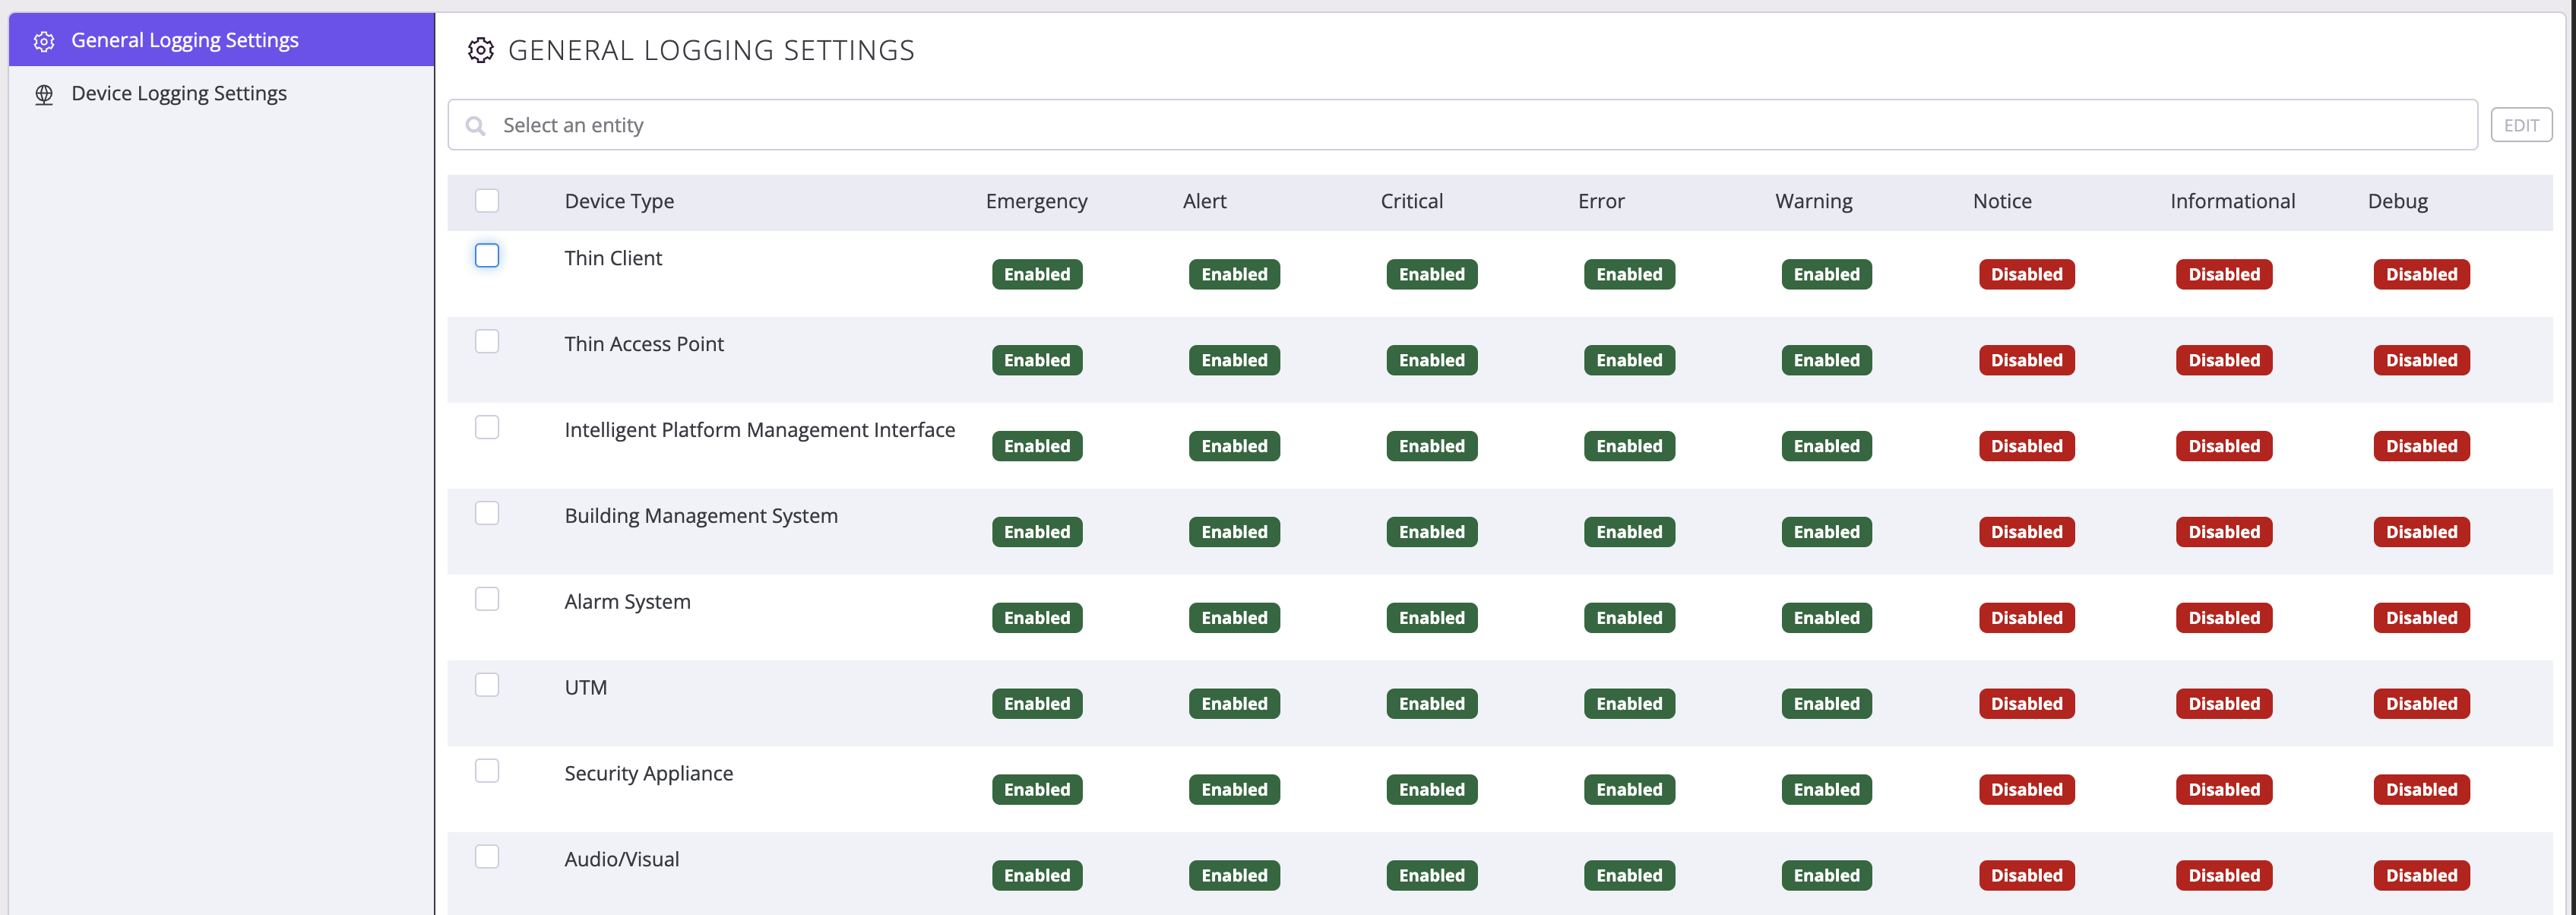Click Alarm System Informational Disabled badge
Screen dimensions: 2576x915
(x=2224, y=618)
